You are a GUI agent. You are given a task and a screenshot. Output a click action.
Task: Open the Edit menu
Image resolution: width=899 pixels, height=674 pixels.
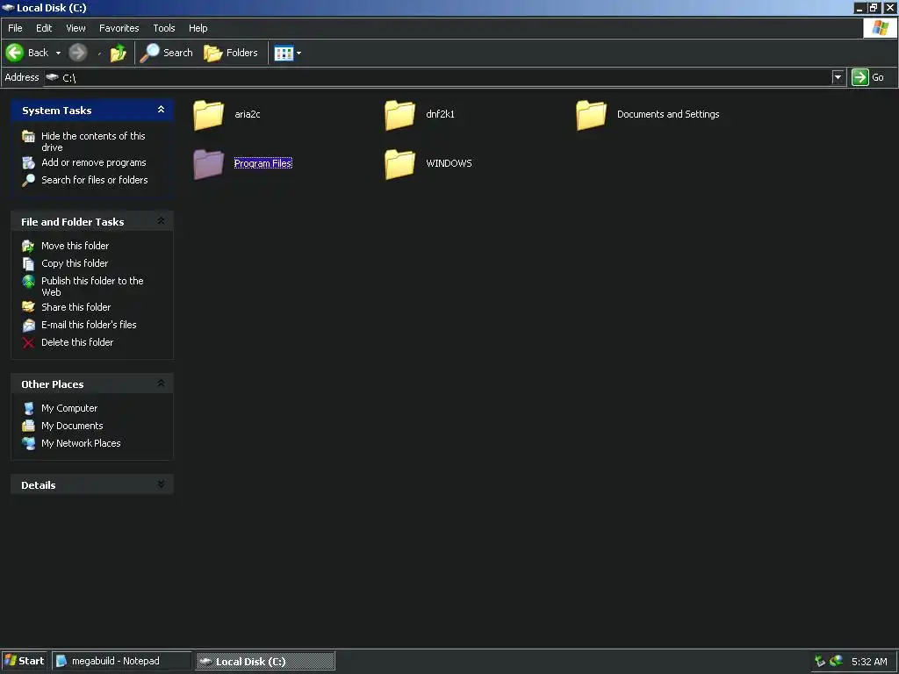44,28
